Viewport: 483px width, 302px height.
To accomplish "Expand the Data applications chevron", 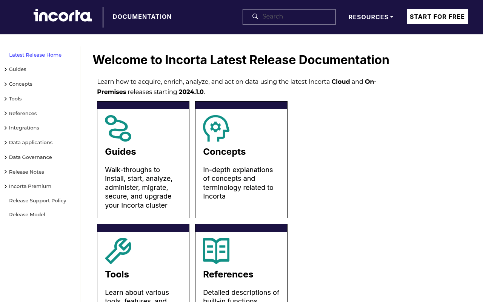I will coord(6,143).
